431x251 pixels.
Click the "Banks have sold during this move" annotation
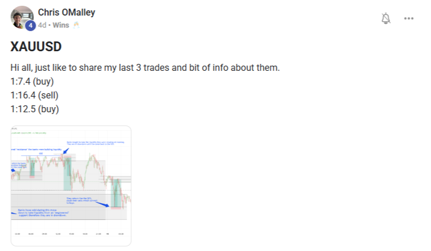coord(43,212)
